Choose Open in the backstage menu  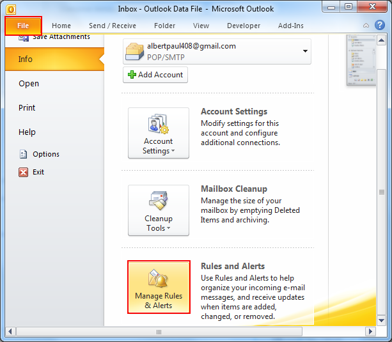coord(29,84)
